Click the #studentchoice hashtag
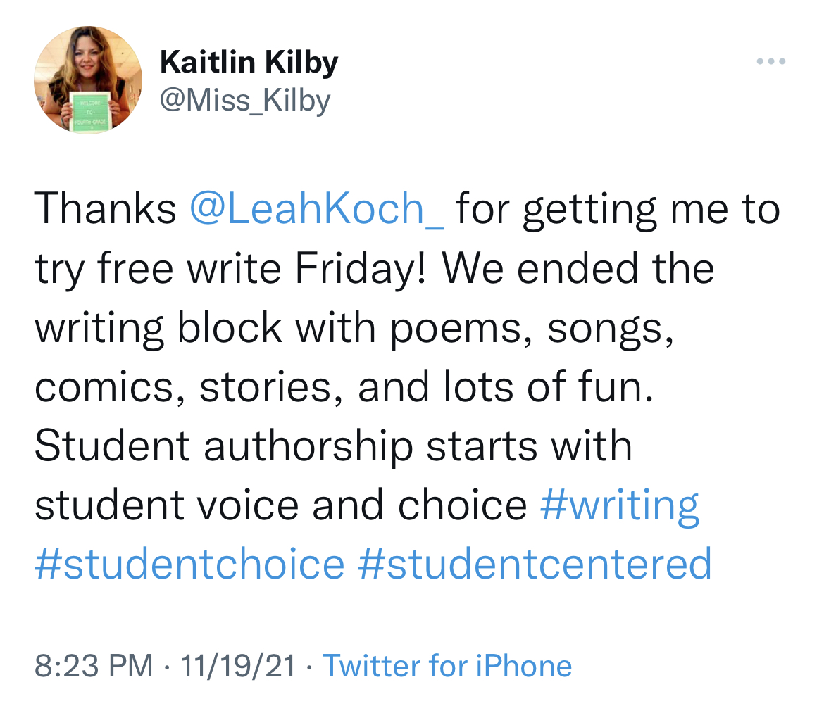 click(x=189, y=564)
